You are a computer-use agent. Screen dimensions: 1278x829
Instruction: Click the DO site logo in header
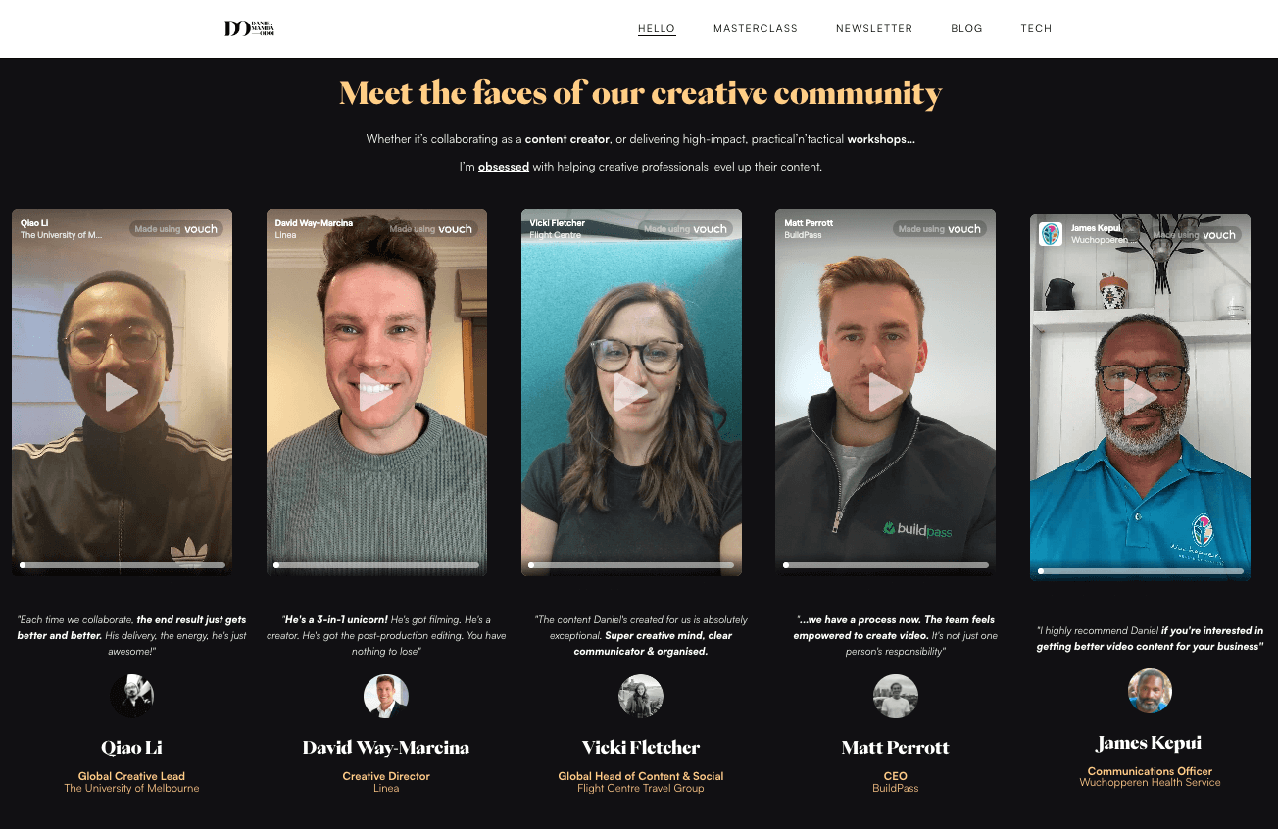click(x=249, y=28)
